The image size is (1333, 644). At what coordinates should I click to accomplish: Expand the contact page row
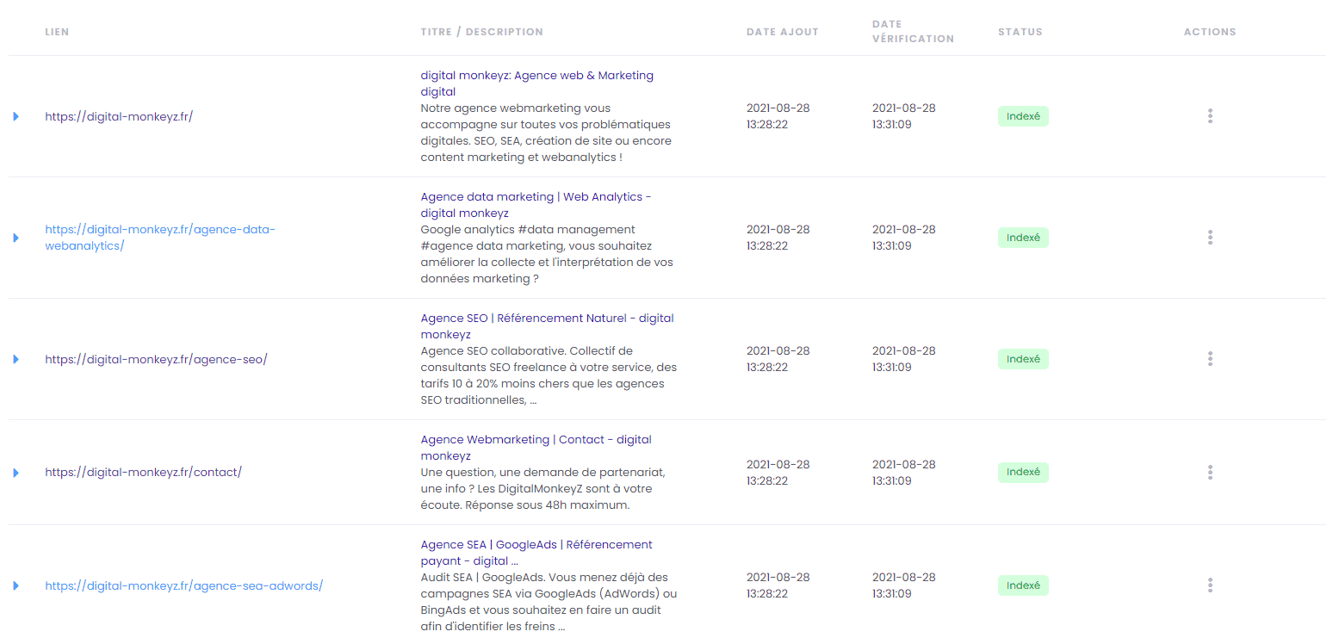coord(15,472)
